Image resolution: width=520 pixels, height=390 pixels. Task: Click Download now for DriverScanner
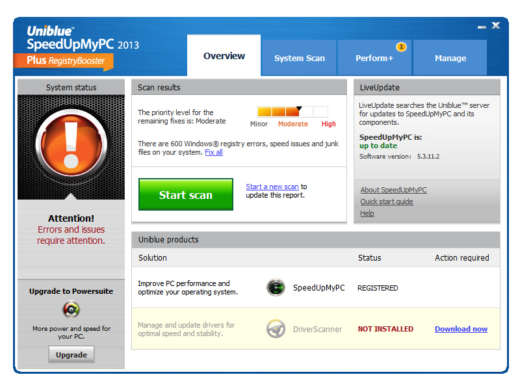coord(461,329)
